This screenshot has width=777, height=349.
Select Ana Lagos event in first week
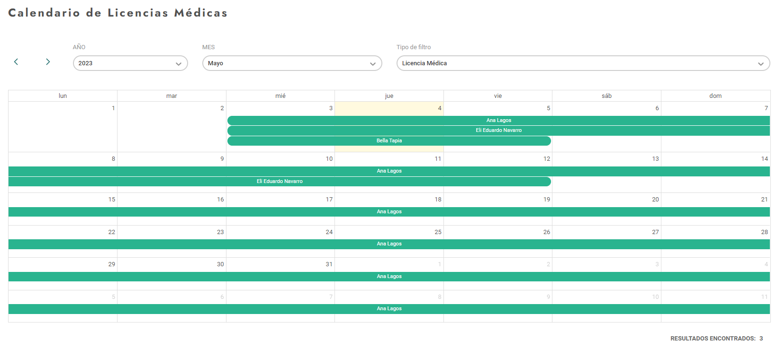pos(498,121)
